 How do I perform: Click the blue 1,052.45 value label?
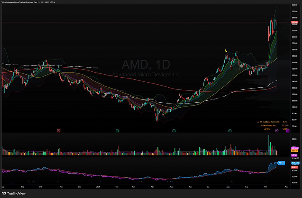(x=295, y=163)
